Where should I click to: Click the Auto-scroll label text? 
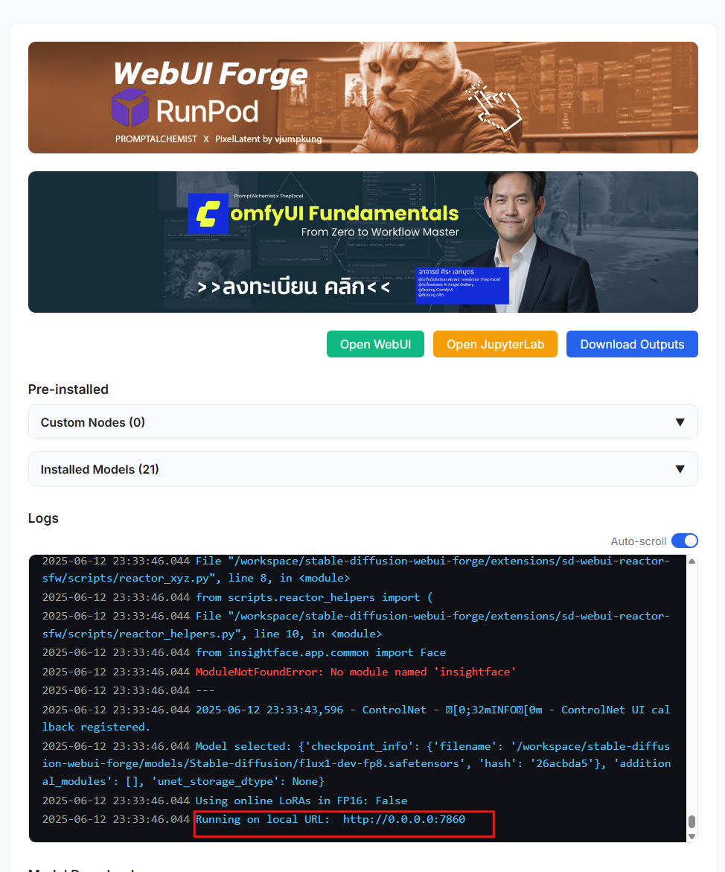coord(638,541)
